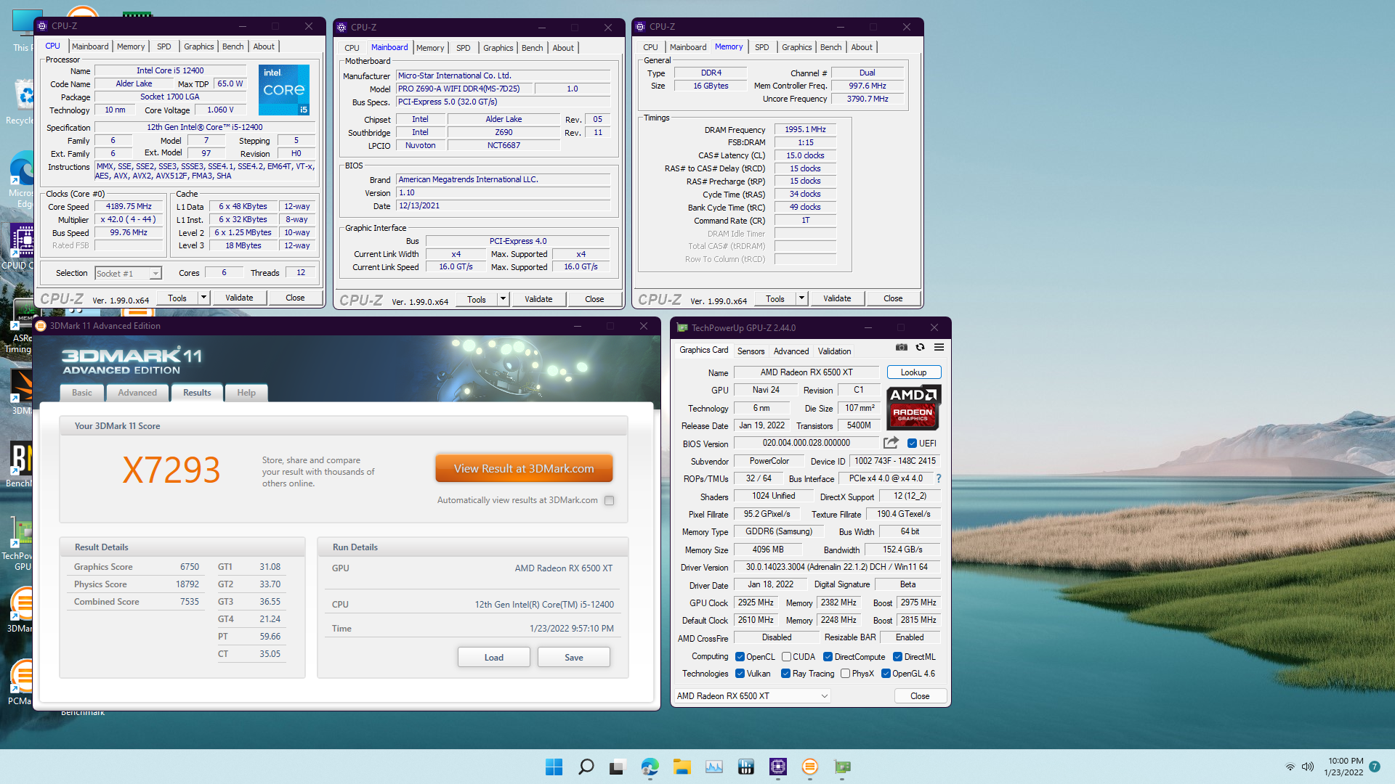The height and width of the screenshot is (784, 1395).
Task: Open network status in the system tray
Action: tap(1290, 767)
